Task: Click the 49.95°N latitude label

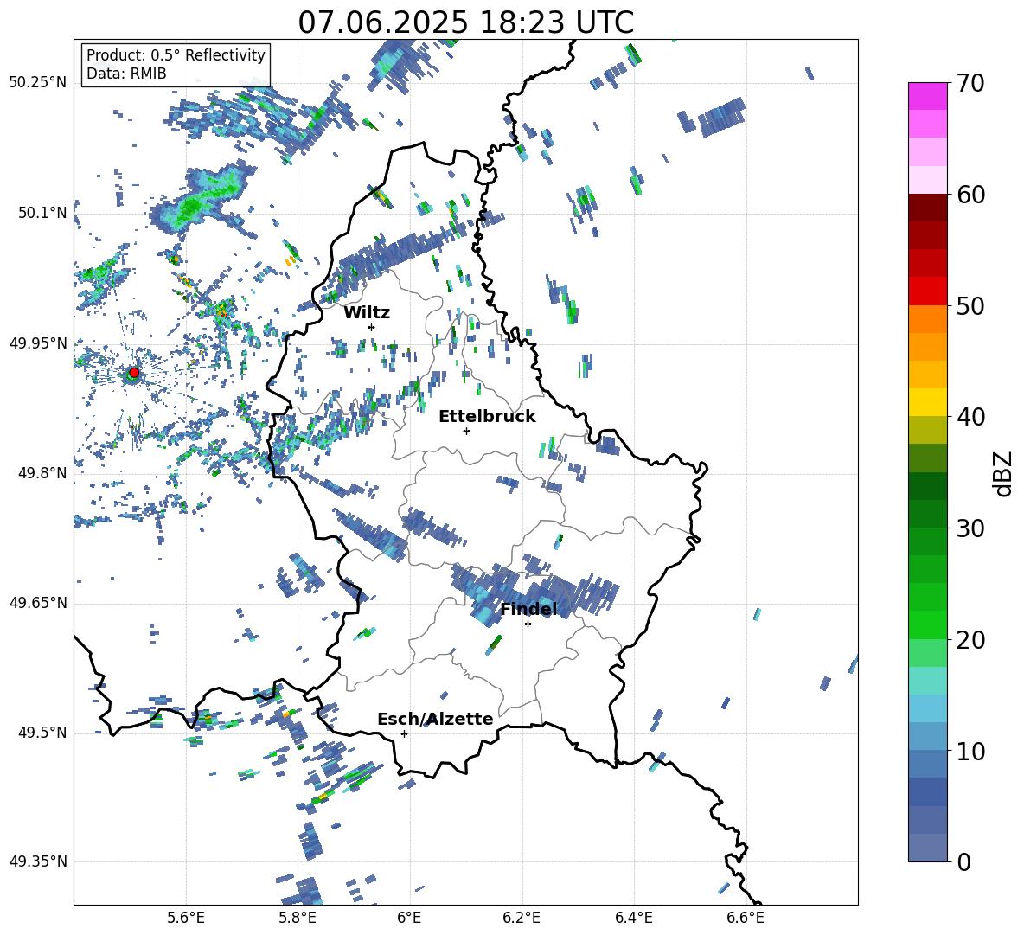Action: pyautogui.click(x=37, y=343)
